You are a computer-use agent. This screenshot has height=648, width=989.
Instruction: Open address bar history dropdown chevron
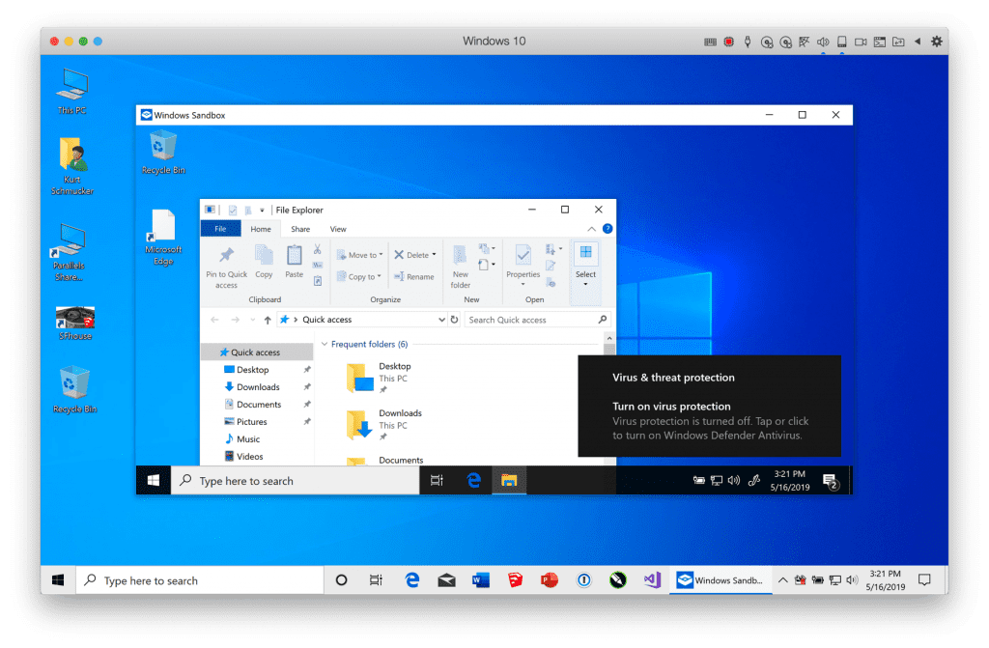coord(441,320)
